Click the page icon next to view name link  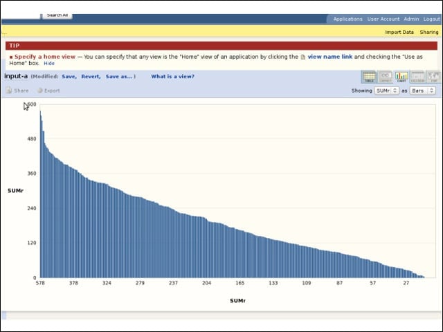click(303, 57)
